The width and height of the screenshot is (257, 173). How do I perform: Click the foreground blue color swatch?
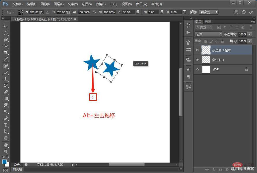click(4, 162)
